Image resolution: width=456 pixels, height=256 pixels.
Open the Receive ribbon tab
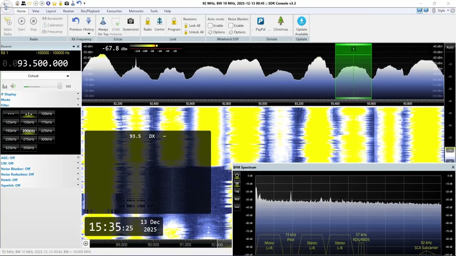pos(68,11)
